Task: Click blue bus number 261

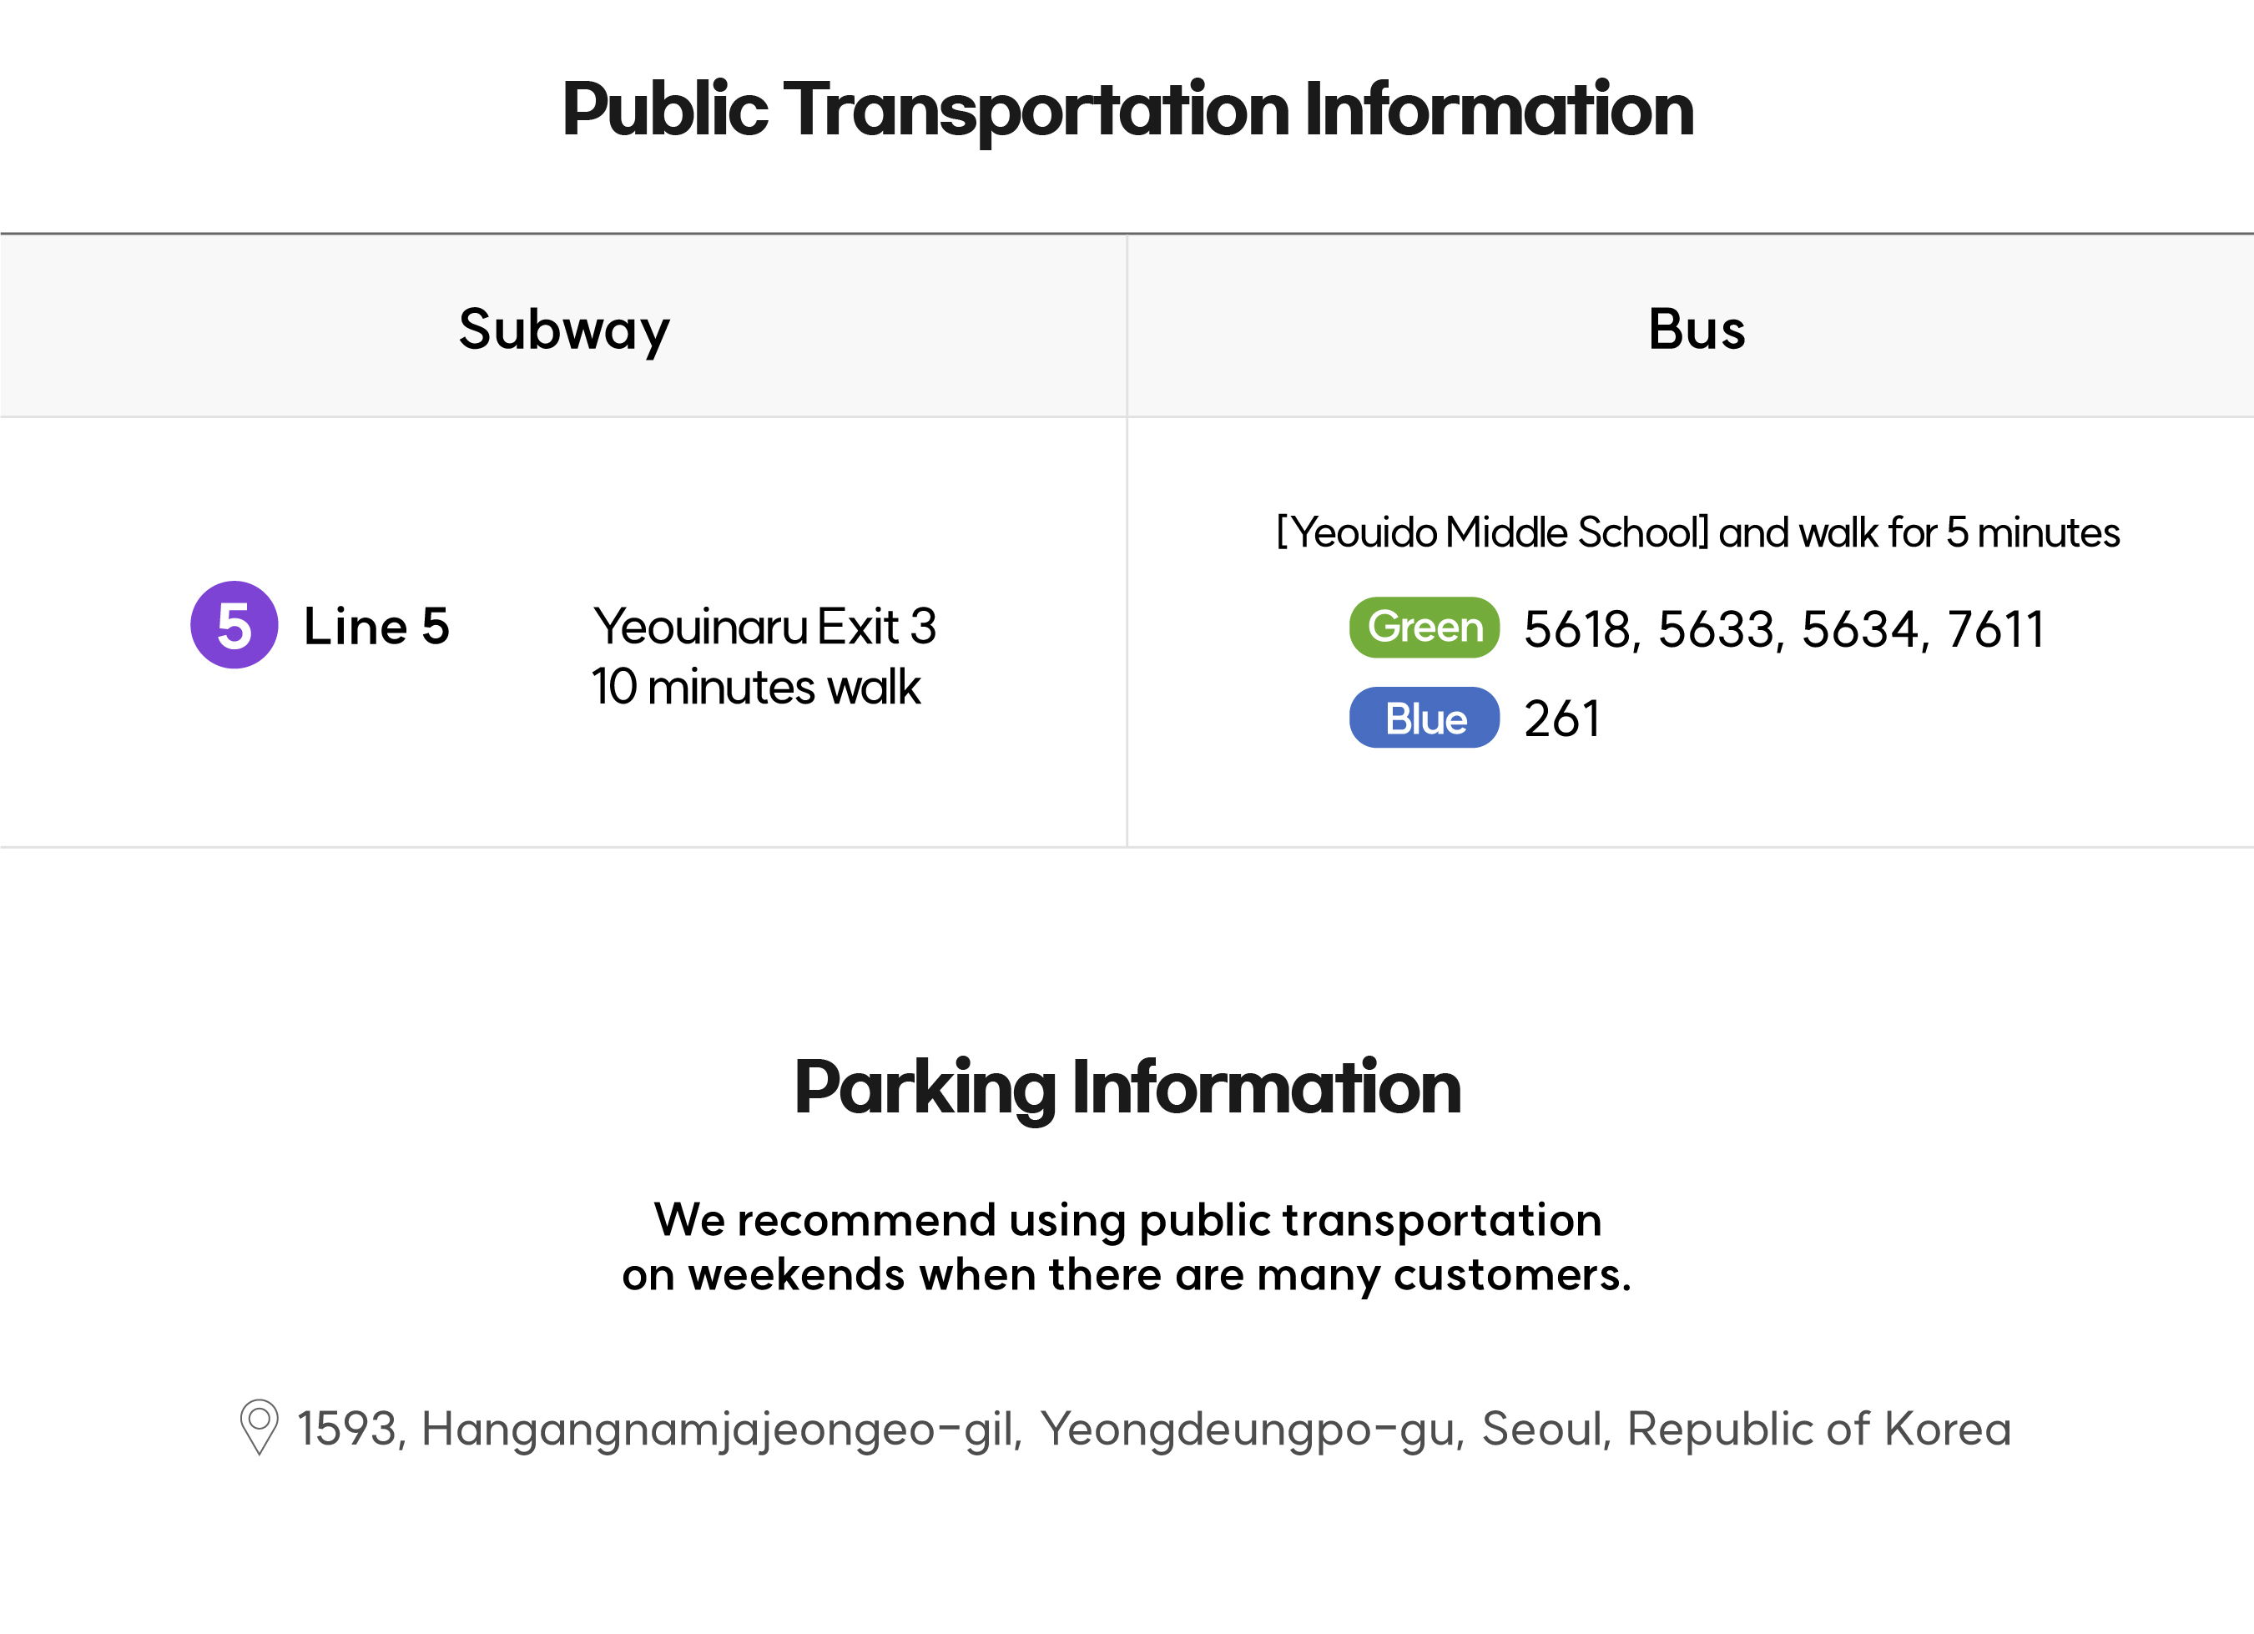Action: pyautogui.click(x=1562, y=719)
